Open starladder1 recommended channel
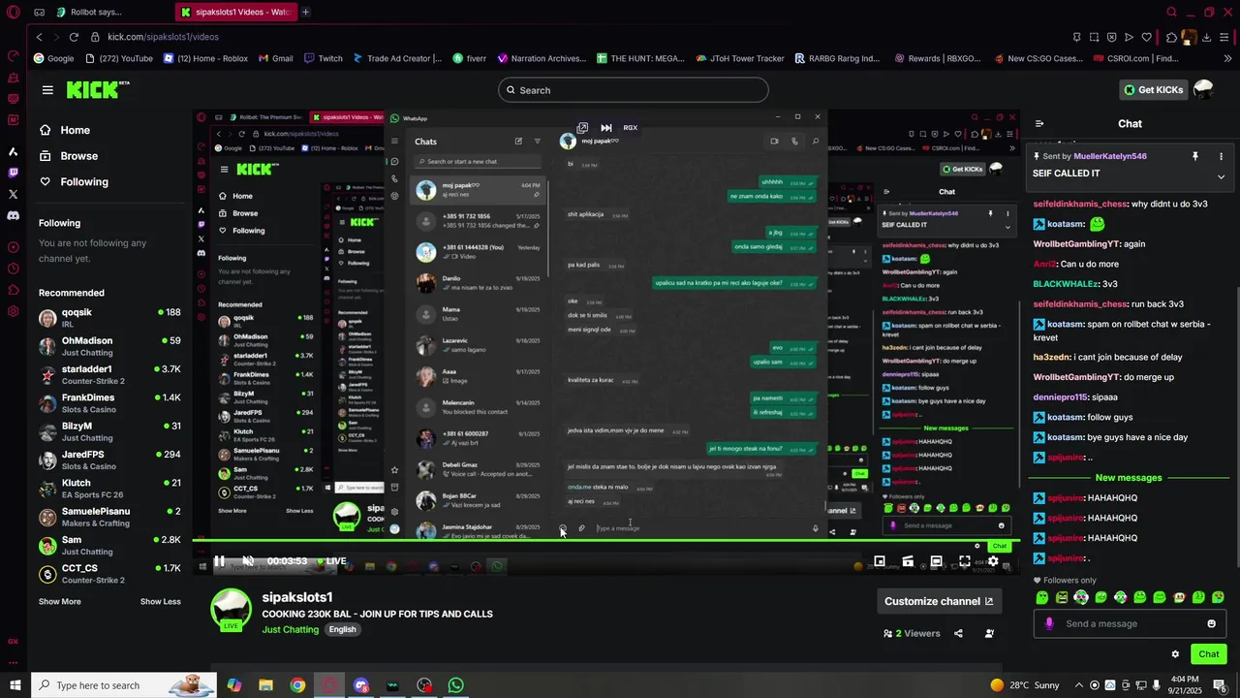This screenshot has width=1240, height=698. [109, 374]
